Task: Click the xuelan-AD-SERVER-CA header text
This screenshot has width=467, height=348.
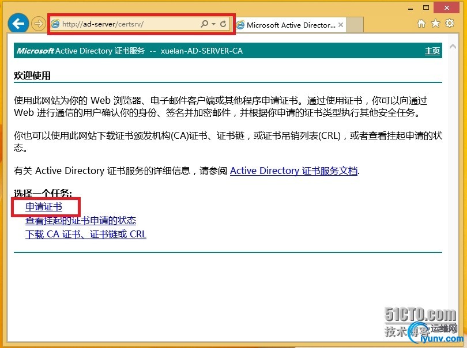Action: point(202,51)
